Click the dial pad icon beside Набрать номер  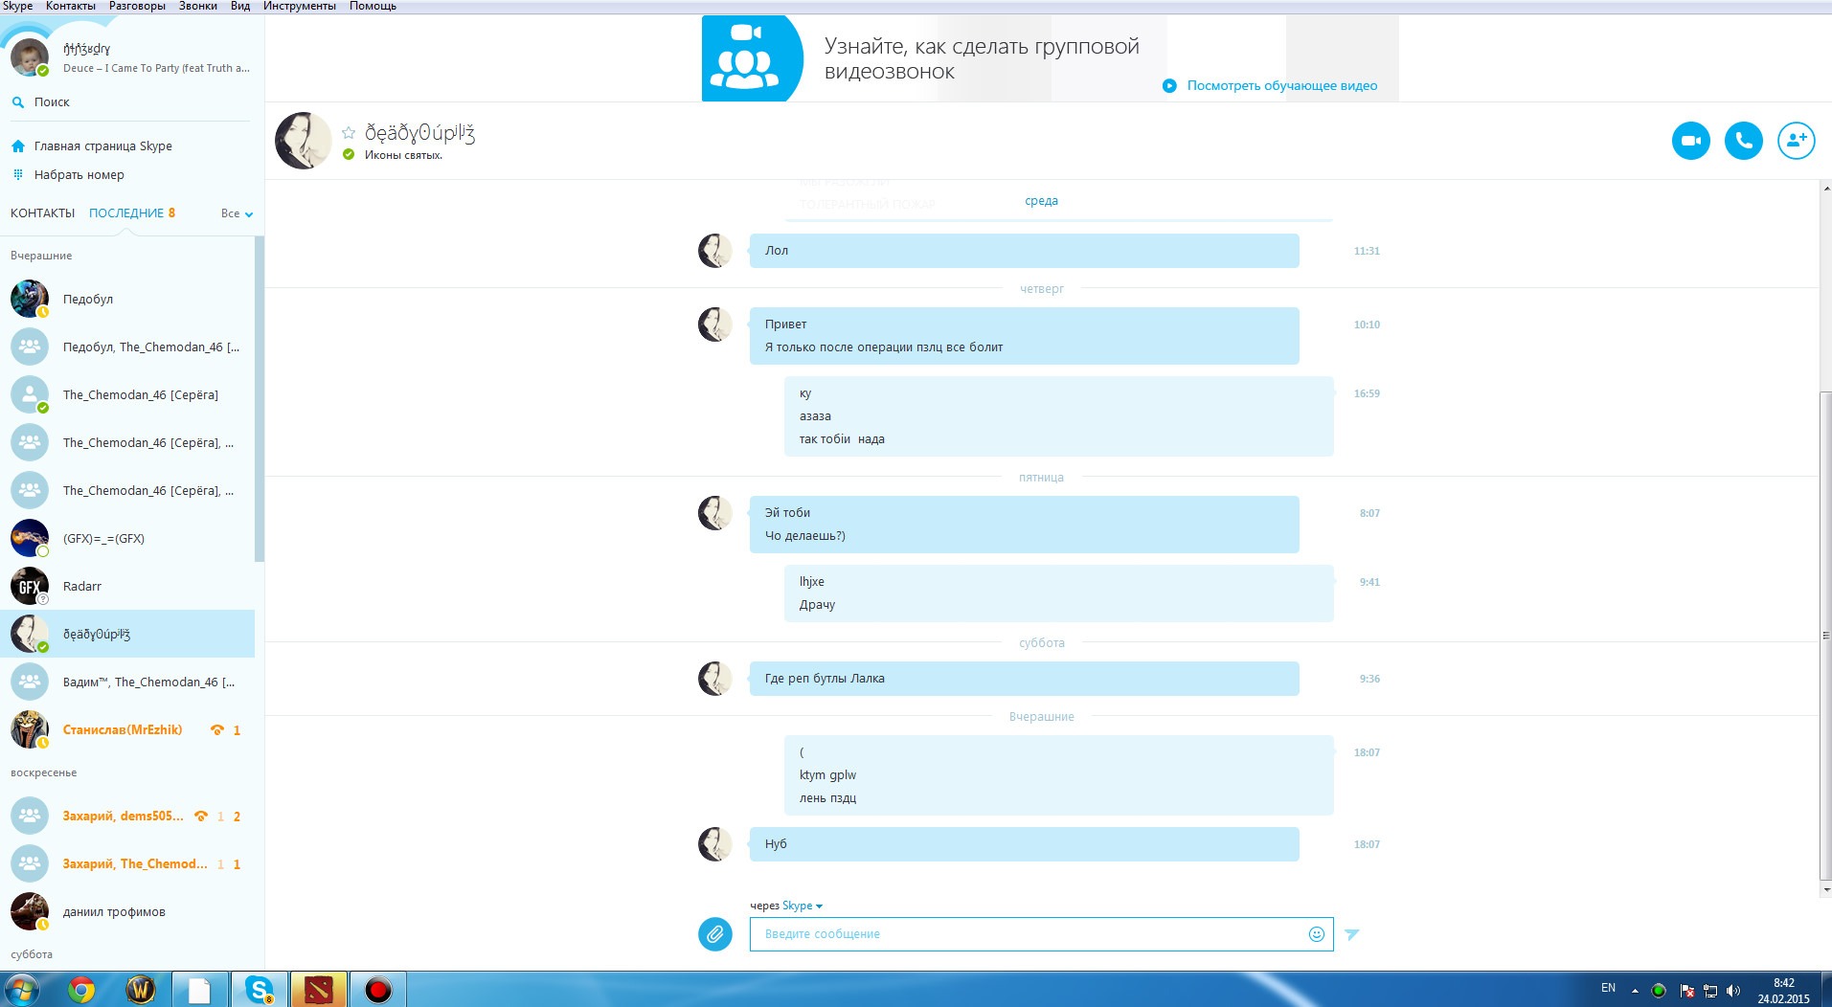[17, 174]
